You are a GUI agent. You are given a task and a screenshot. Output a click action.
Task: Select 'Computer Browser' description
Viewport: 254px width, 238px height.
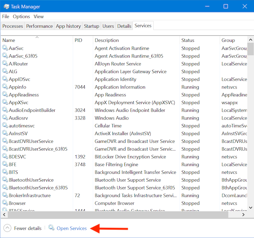point(114,203)
